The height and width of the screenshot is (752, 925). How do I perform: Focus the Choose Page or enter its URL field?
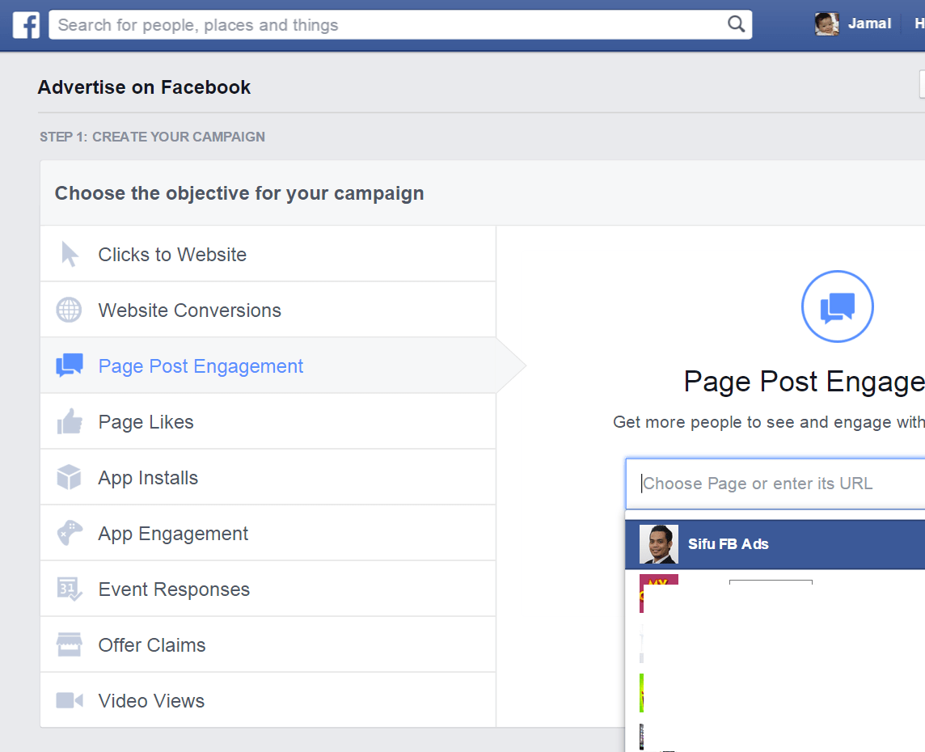pos(775,484)
